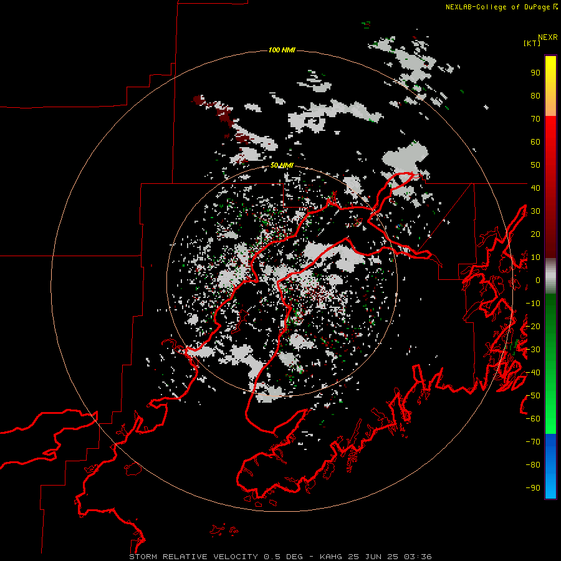Click the -50 value on the velocity scale
This screenshot has width=561, height=561.
coord(533,395)
